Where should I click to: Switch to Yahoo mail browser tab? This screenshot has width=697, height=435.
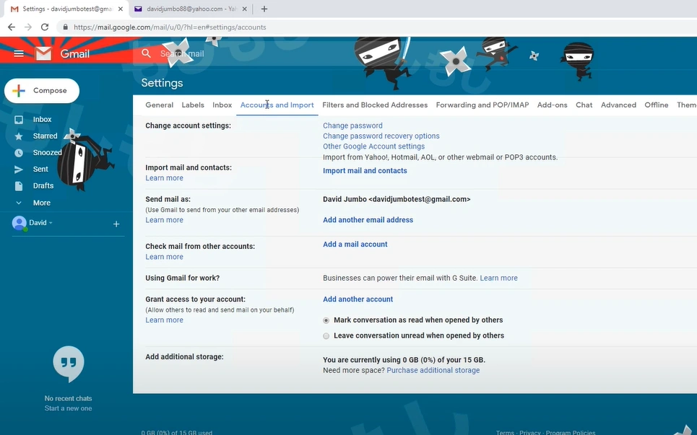[x=191, y=9]
